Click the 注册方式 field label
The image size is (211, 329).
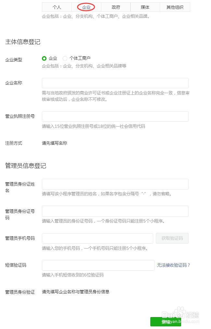pyautogui.click(x=13, y=143)
